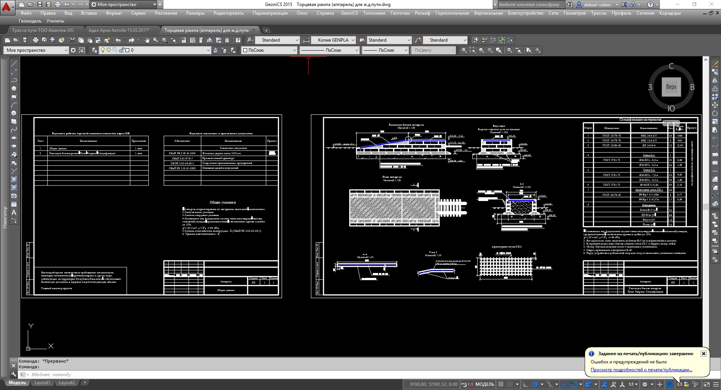
Task: Click the Zoom Window magnifier icon
Action: coord(464,50)
